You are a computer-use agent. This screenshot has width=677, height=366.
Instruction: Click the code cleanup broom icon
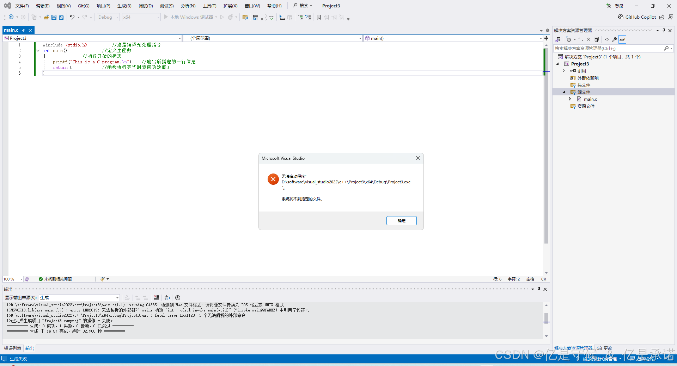coord(103,279)
